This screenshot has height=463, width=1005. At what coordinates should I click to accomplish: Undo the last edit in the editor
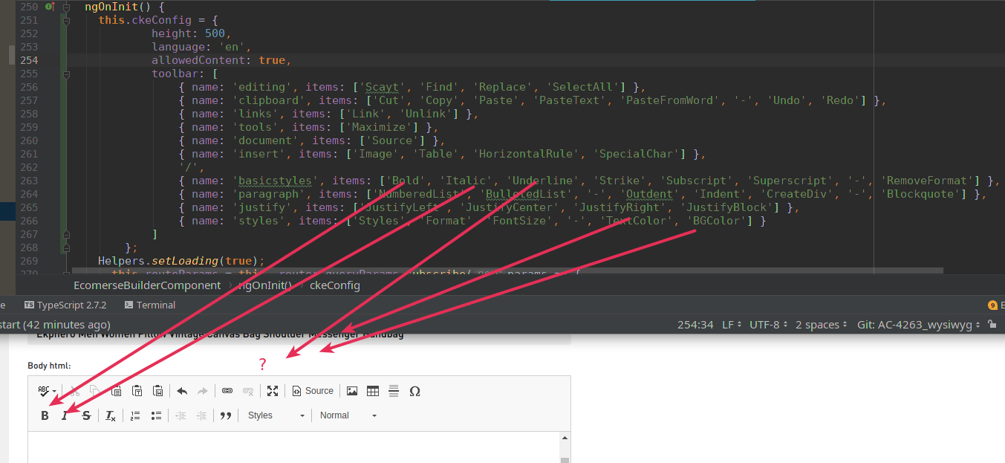tap(182, 390)
